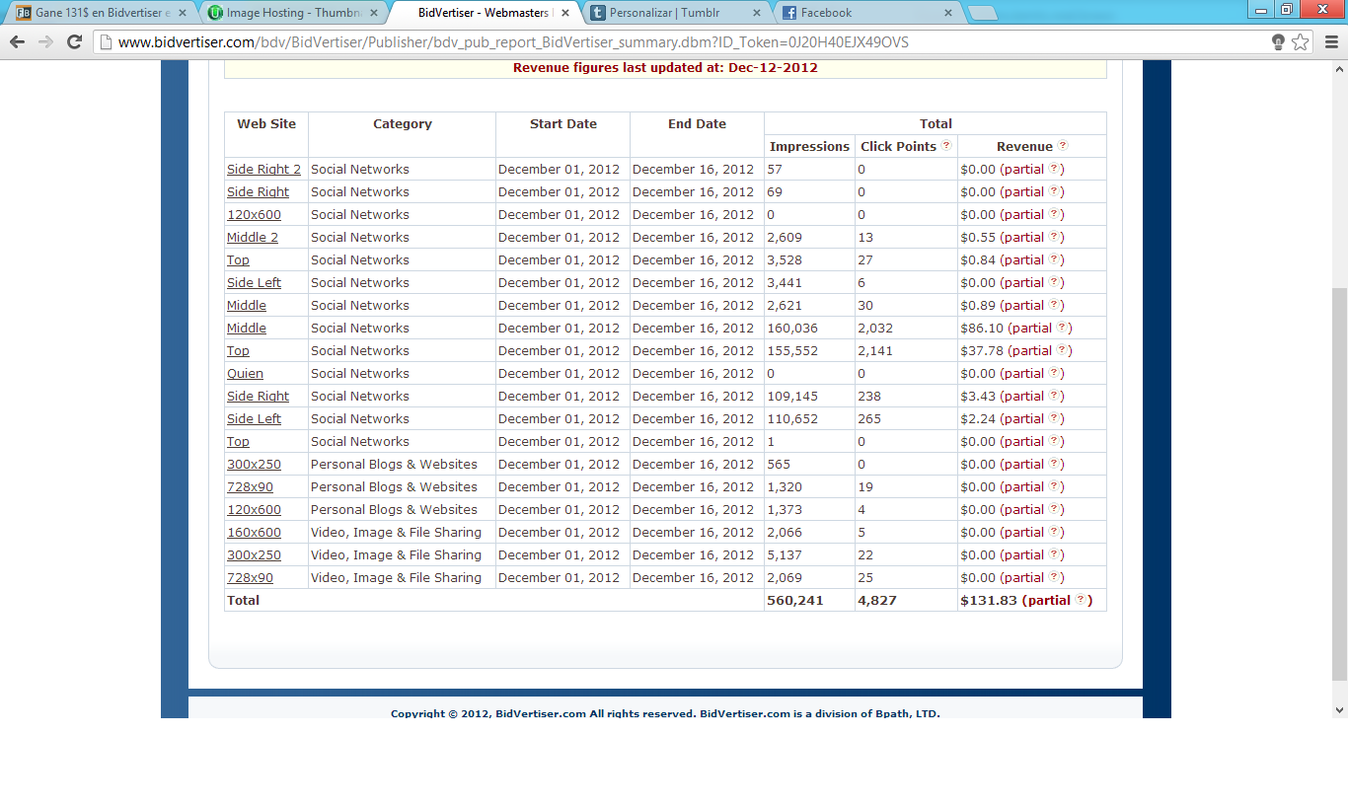1348x809 pixels.
Task: Go back with browser back arrow
Action: pyautogui.click(x=17, y=42)
